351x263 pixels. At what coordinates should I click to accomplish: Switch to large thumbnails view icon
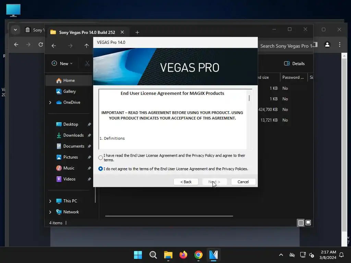(308, 223)
